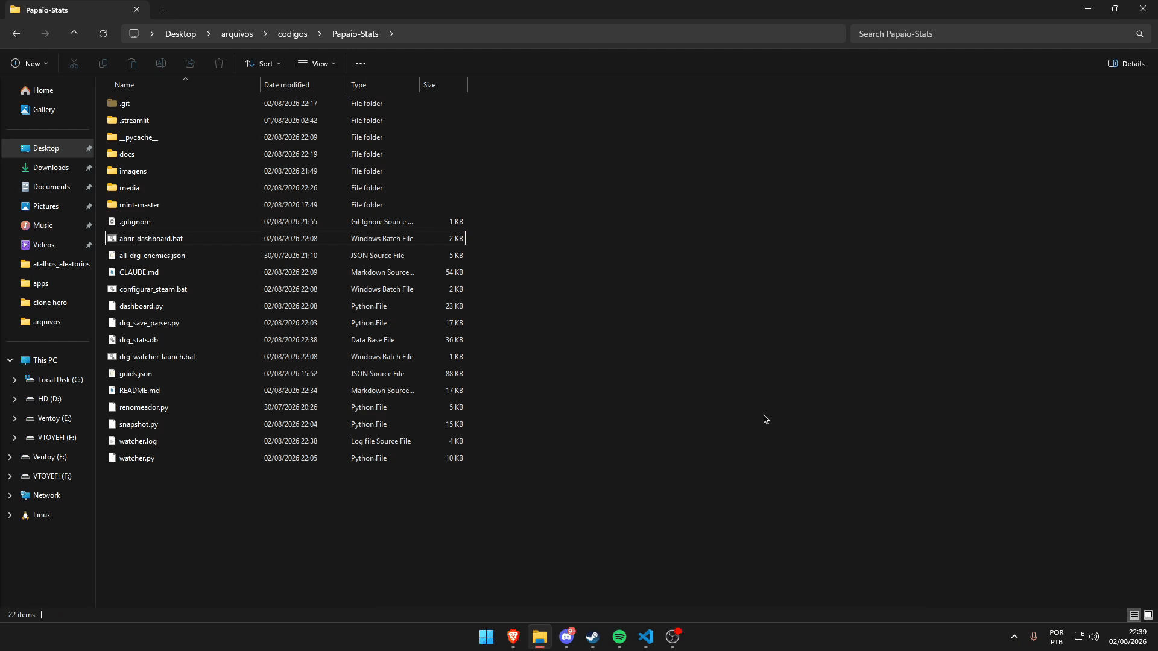Select the guids.json file
This screenshot has height=651, width=1158.
pos(285,374)
